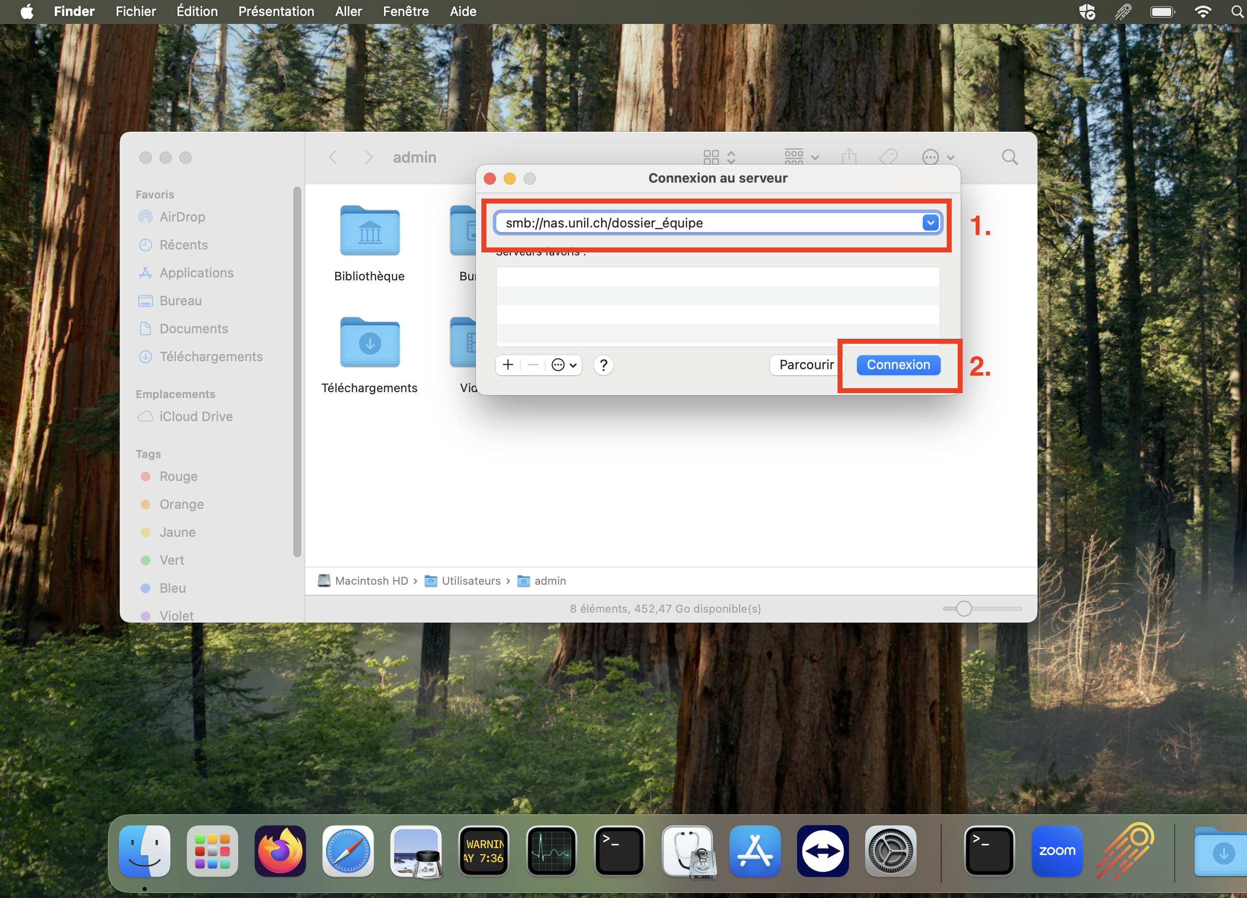Open the Aller menu

(348, 11)
